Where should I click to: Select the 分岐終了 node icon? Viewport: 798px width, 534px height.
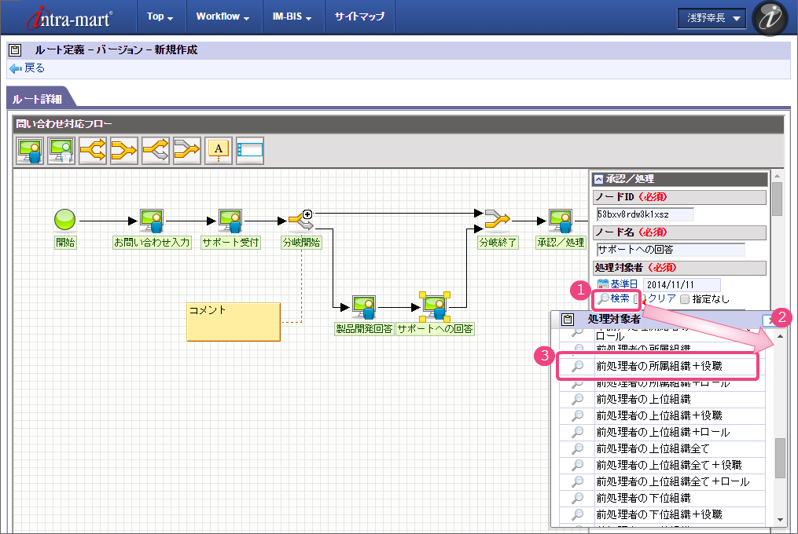pos(497,220)
